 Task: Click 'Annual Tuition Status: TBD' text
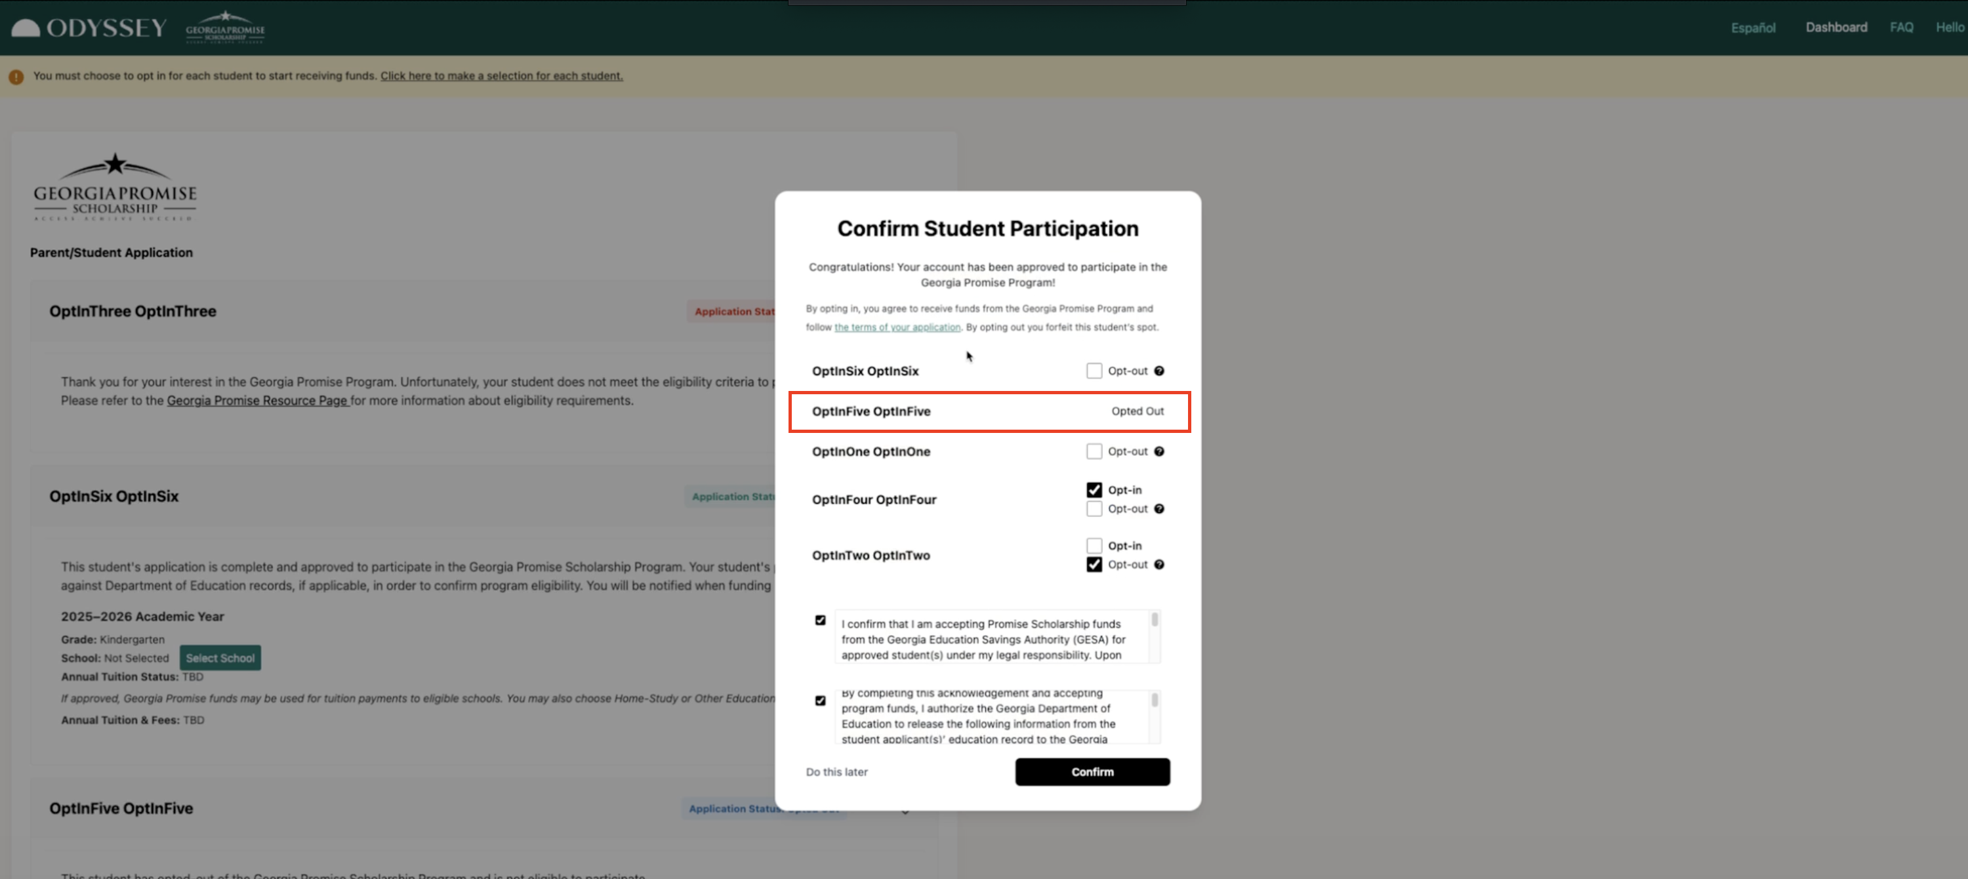[132, 676]
